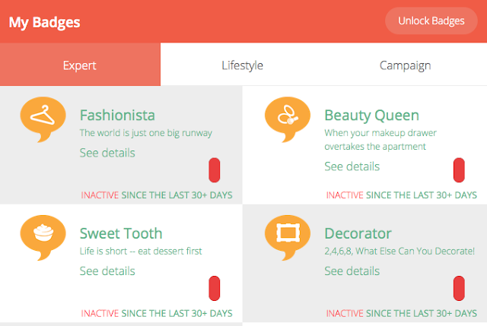
Task: Click Sweet Tooth inactive status text
Action: [x=157, y=313]
